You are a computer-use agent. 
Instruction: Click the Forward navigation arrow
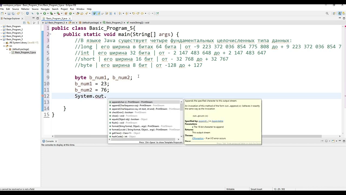[149, 13]
